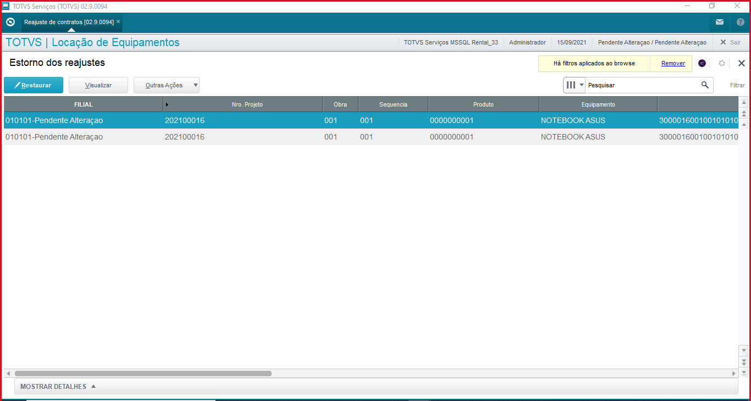Viewport: 751px width, 401px height.
Task: Close the Reajuste de contratos tab
Action: tap(118, 21)
